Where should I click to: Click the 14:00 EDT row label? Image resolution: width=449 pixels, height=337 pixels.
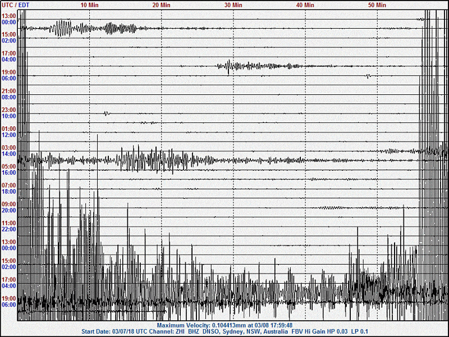pos(9,154)
